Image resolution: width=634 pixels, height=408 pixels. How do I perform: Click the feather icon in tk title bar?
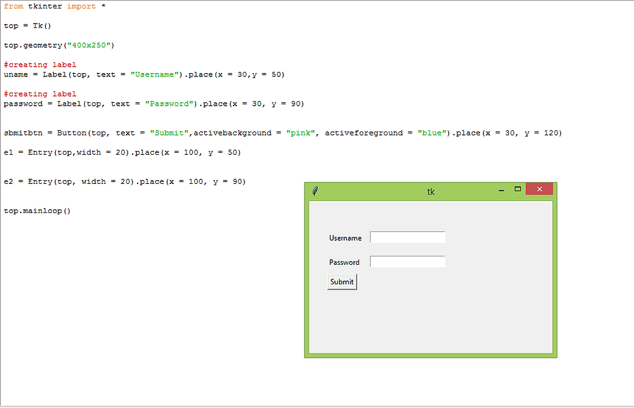click(316, 190)
